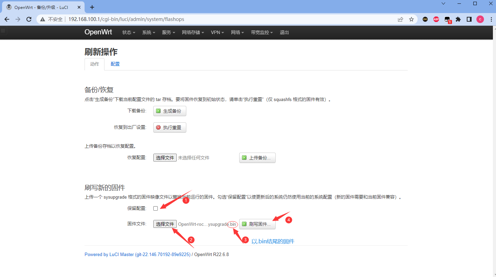This screenshot has width=496, height=277.
Task: Click the OpenWrt brand logo link
Action: click(x=98, y=32)
